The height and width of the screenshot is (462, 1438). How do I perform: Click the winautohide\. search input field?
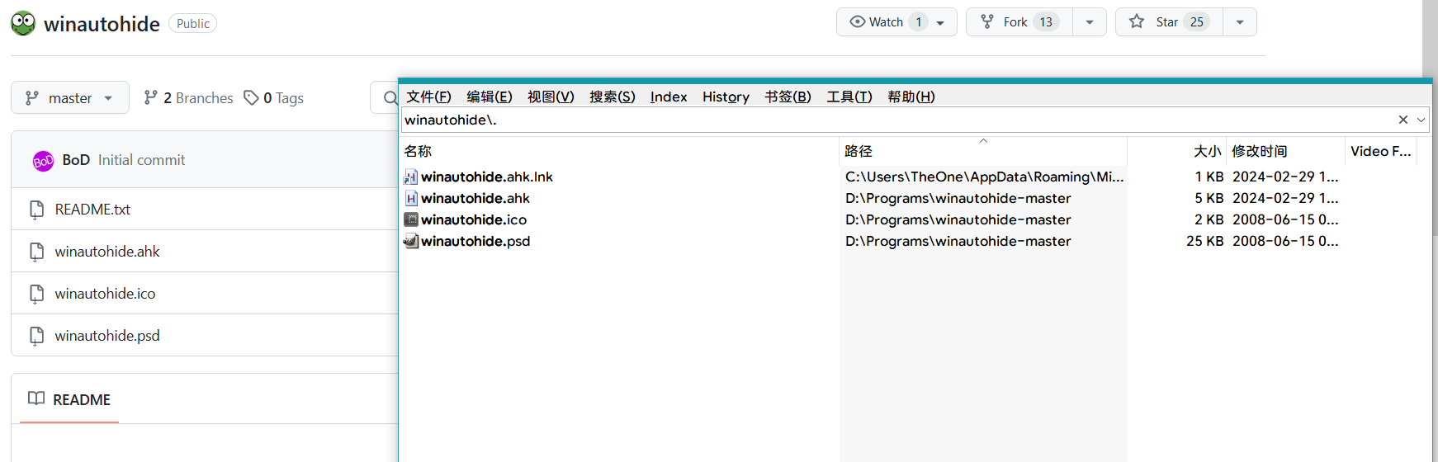[x=892, y=120]
